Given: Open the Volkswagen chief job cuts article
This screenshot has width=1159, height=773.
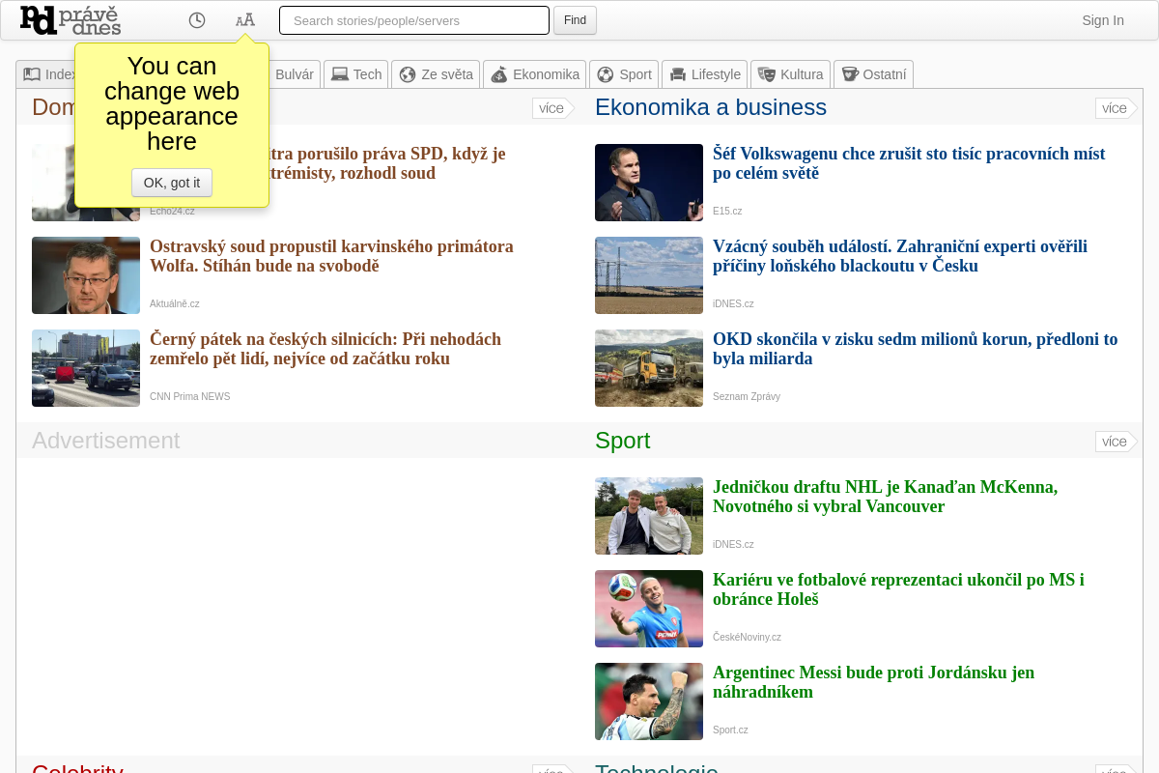Looking at the screenshot, I should pos(909,163).
